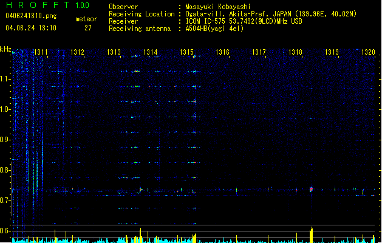
Task: Click the tall yellow level bar after 1318
Action: [x=312, y=234]
